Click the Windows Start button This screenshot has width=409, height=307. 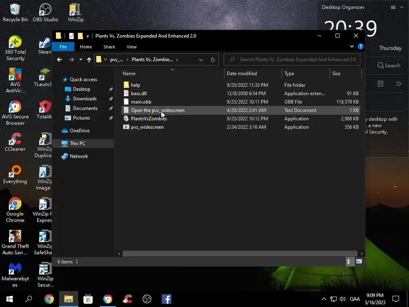click(x=10, y=299)
